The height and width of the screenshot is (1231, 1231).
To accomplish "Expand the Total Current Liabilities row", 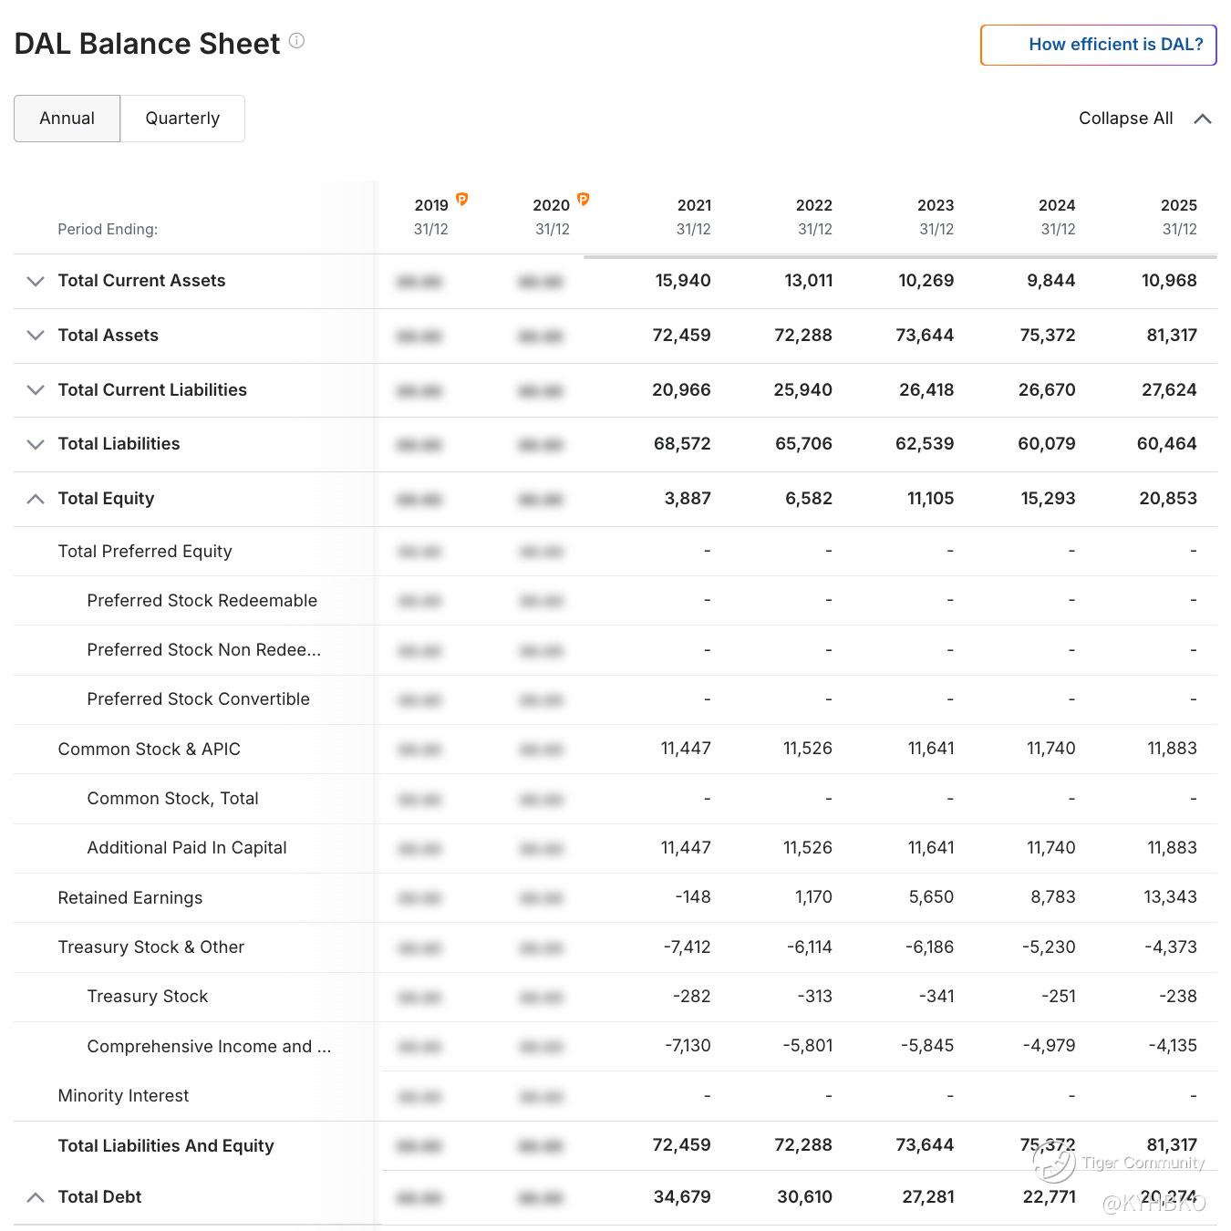I will pyautogui.click(x=36, y=390).
